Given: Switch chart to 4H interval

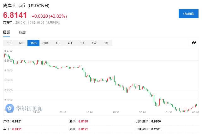Looking at the screenshot, I should click(70, 43).
